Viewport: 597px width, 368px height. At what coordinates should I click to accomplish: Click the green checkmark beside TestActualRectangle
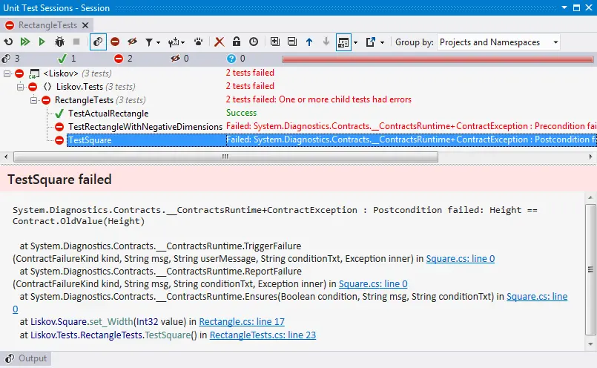pos(59,114)
